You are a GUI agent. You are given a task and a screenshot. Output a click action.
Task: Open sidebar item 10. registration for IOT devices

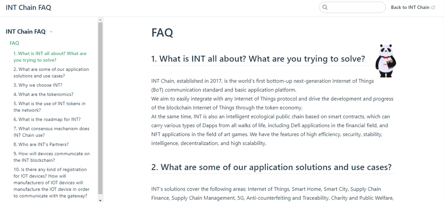click(x=51, y=183)
